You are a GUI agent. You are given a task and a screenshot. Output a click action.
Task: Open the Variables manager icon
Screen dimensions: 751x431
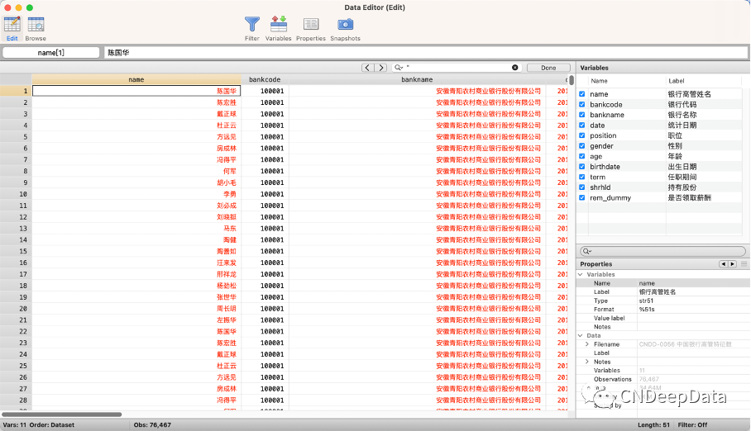pyautogui.click(x=278, y=29)
